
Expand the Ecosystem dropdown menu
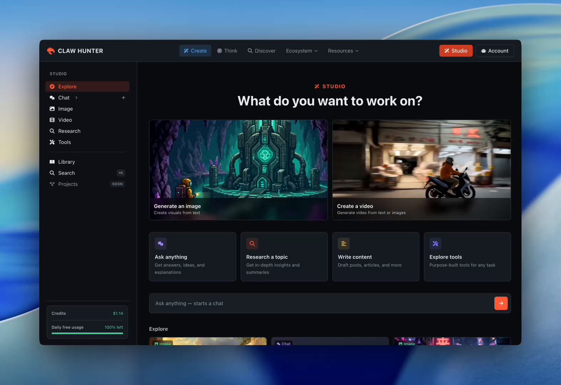[x=302, y=51]
